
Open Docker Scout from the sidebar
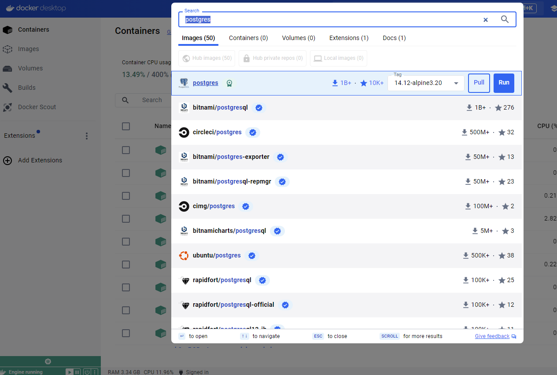(37, 107)
